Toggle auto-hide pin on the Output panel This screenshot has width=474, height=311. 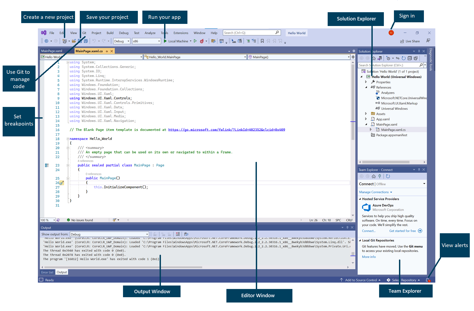tap(347, 227)
